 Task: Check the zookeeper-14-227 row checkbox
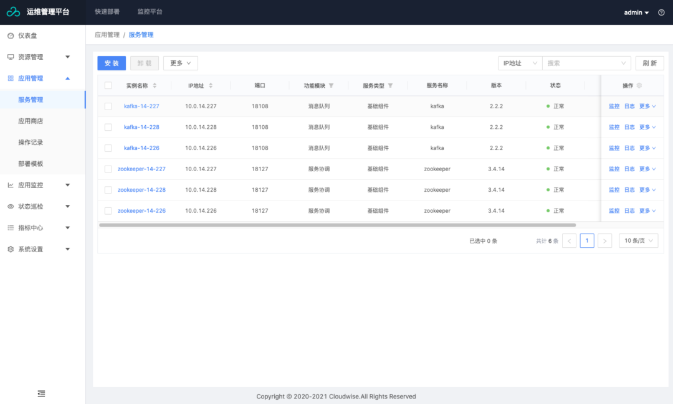pos(108,169)
